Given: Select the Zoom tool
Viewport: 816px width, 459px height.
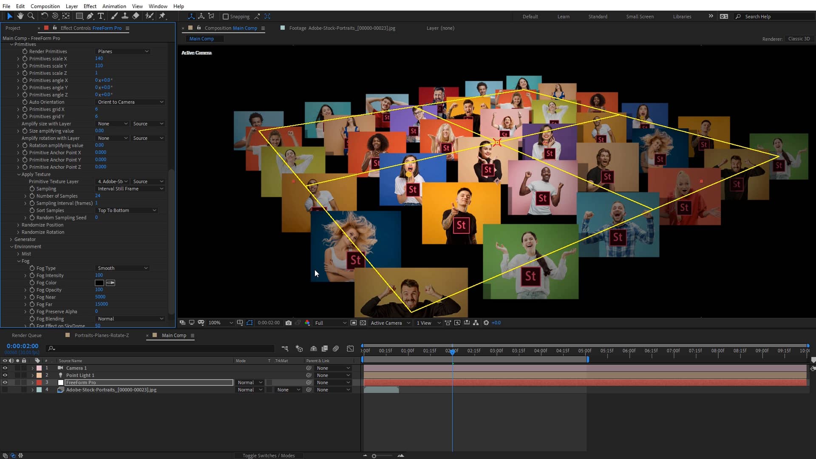Looking at the screenshot, I should click(31, 16).
